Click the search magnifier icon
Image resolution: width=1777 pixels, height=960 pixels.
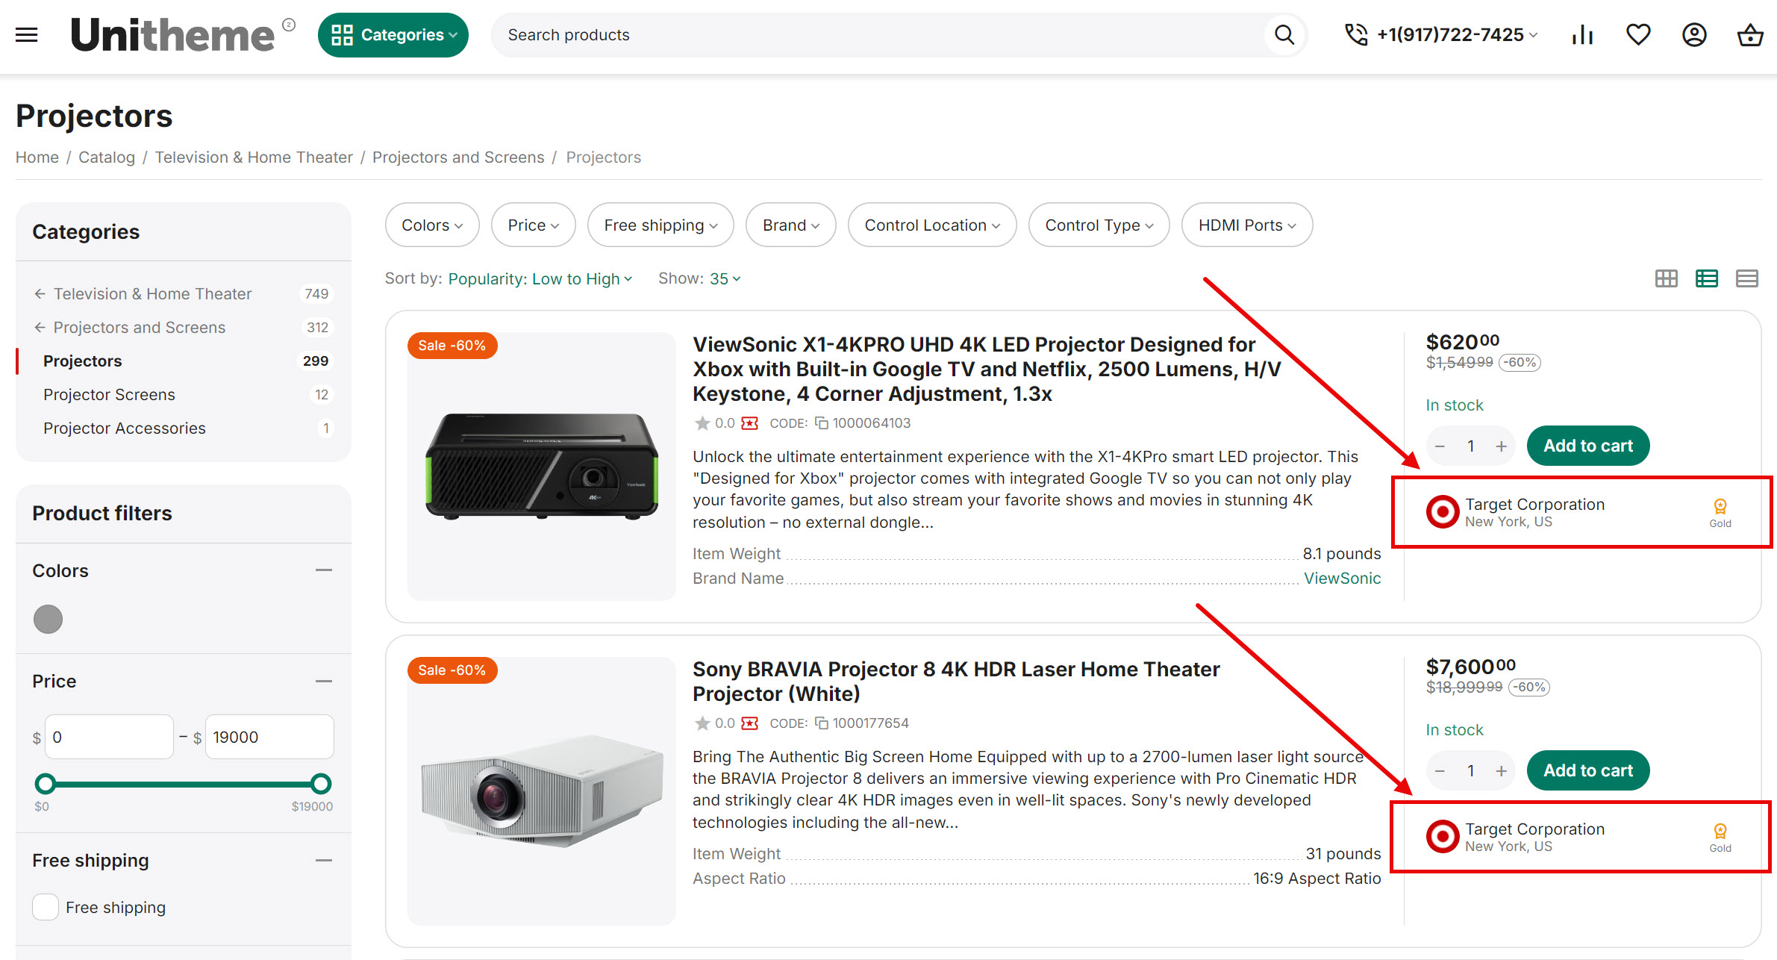tap(1284, 34)
